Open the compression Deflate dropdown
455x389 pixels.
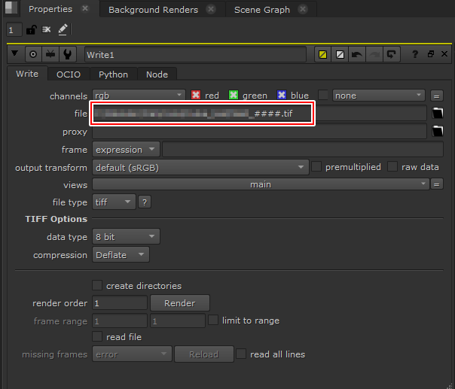coord(121,255)
